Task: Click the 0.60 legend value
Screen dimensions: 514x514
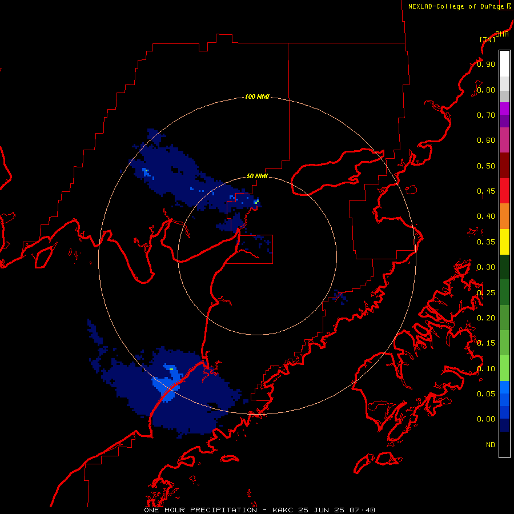Action: (486, 140)
